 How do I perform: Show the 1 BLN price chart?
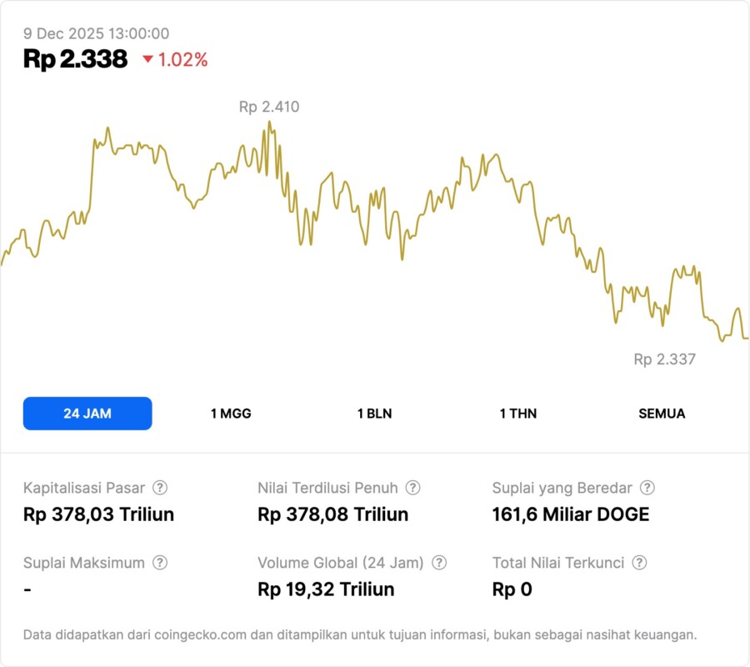click(x=374, y=414)
